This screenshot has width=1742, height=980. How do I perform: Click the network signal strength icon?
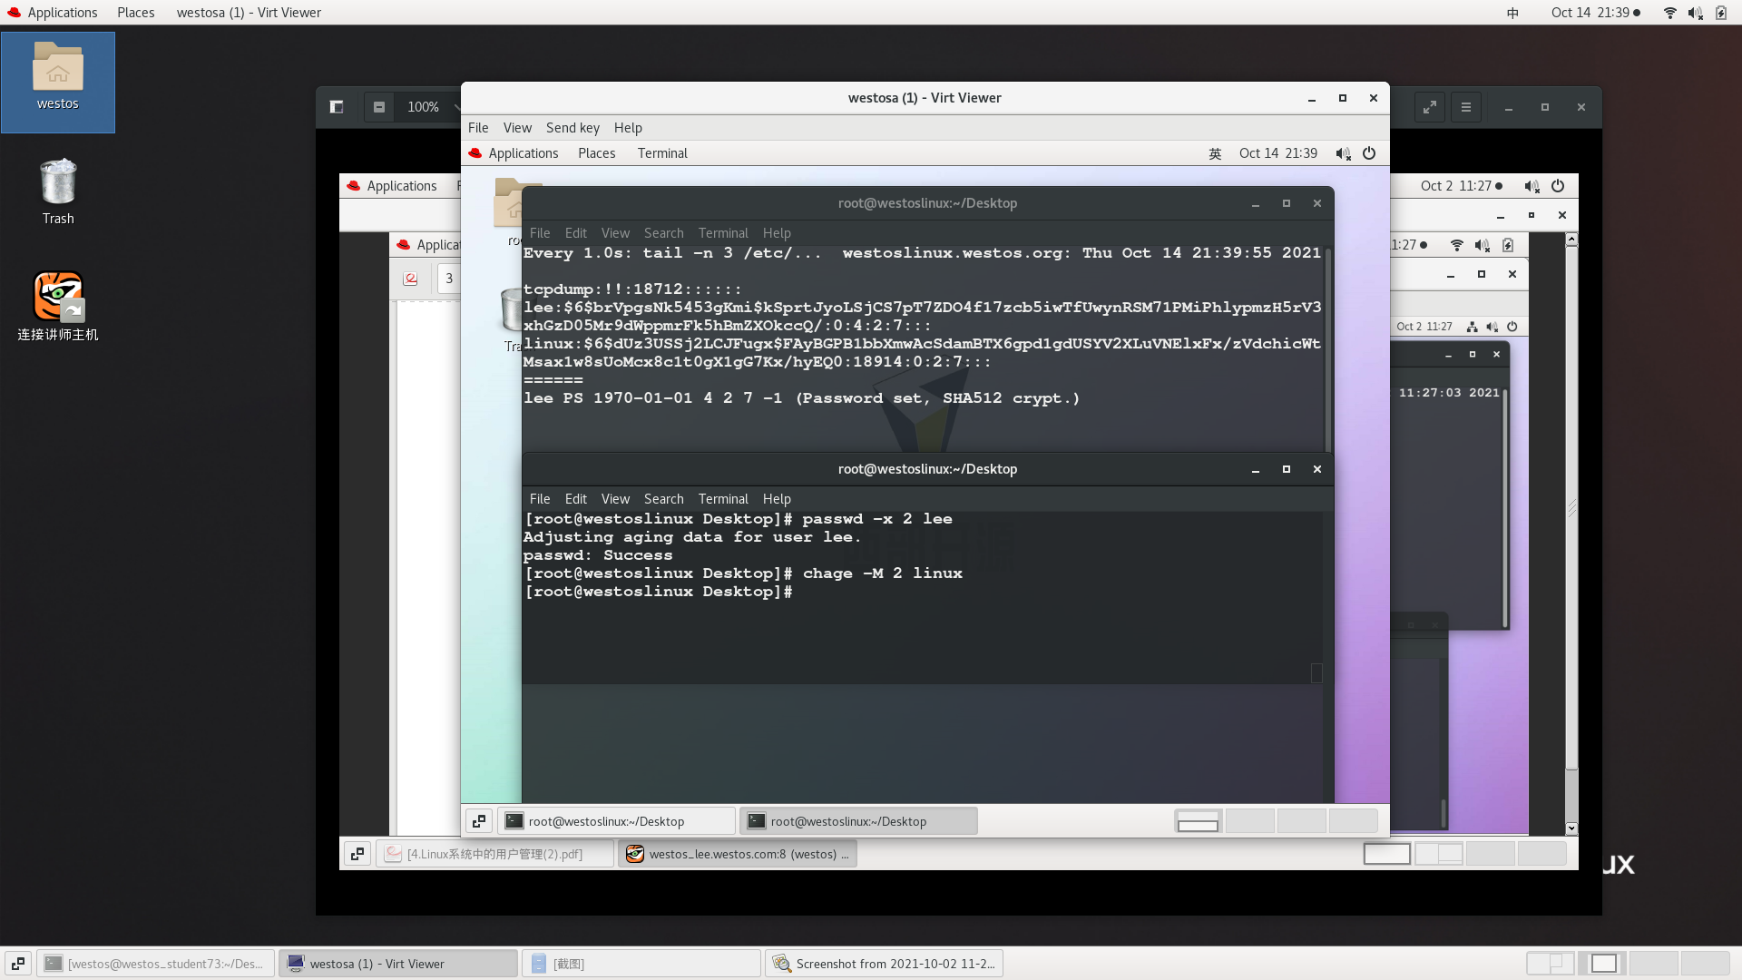1670,12
